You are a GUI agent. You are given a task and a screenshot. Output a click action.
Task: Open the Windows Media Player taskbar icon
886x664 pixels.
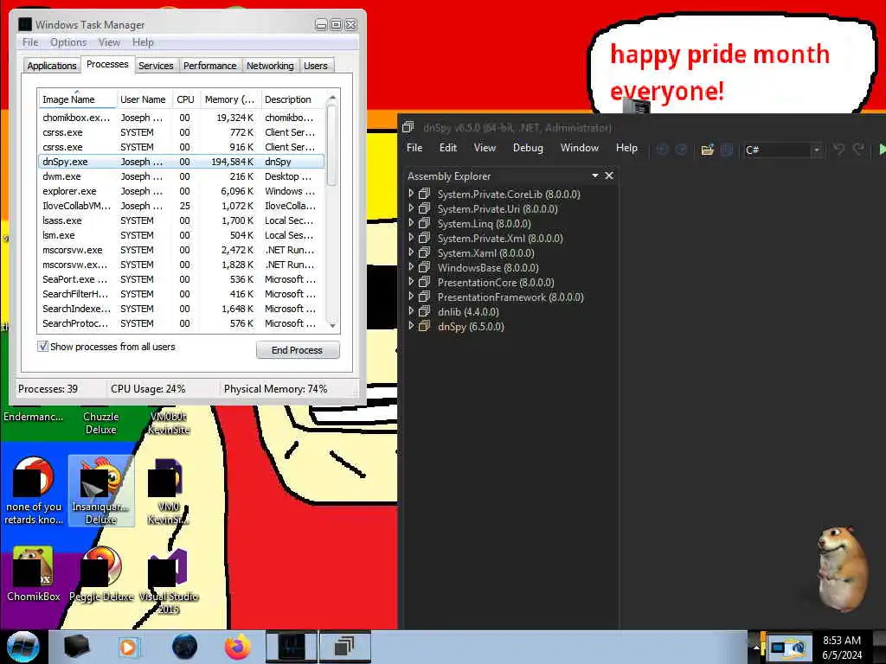click(128, 647)
